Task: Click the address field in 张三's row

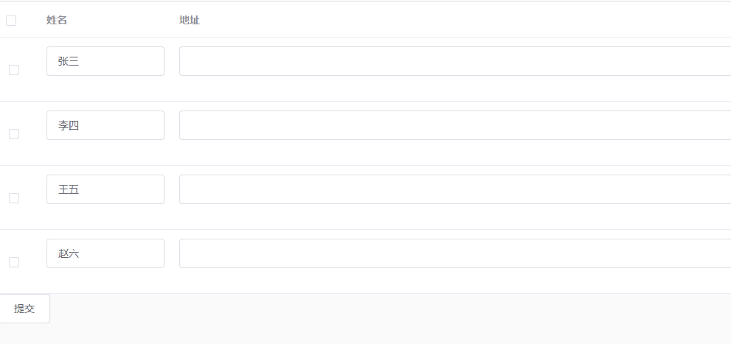Action: tap(454, 61)
